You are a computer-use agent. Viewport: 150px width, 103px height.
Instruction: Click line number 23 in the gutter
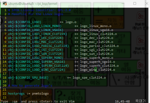[x=4, y=97]
